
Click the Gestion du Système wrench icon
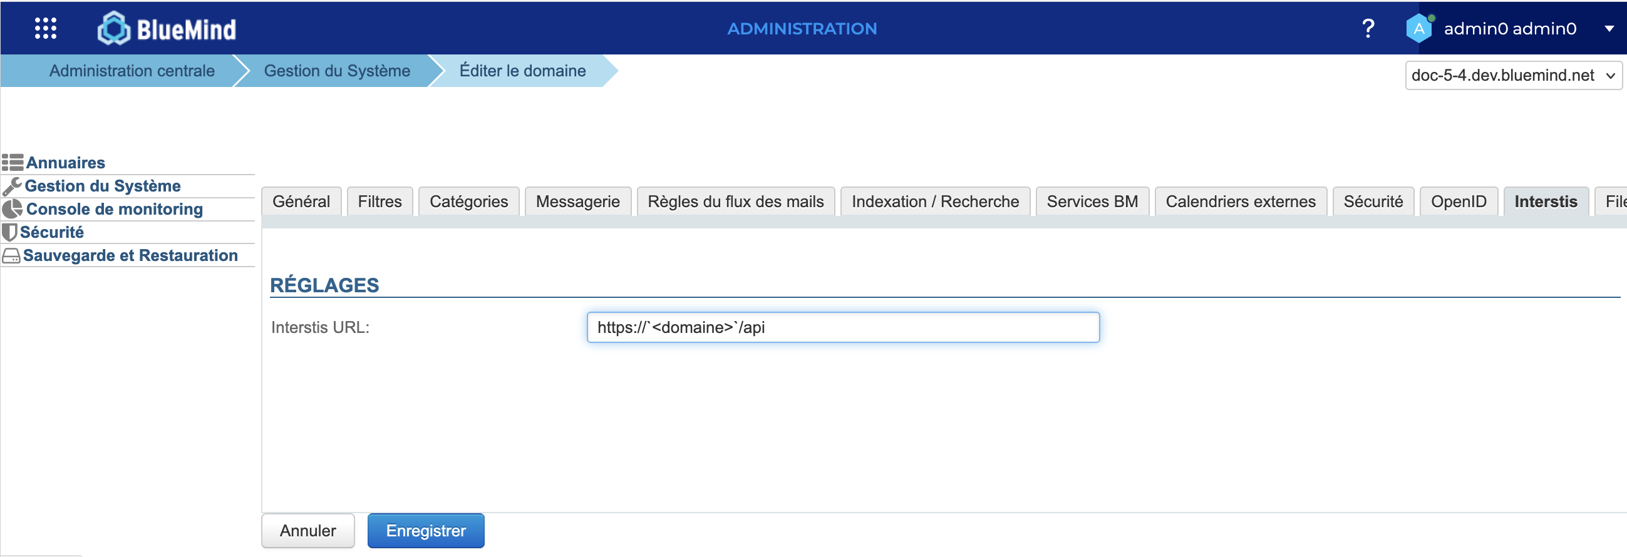12,187
